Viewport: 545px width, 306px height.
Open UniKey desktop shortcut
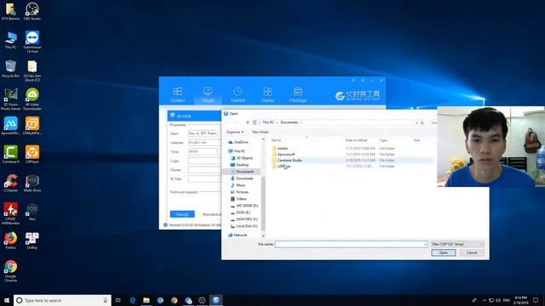point(32,241)
